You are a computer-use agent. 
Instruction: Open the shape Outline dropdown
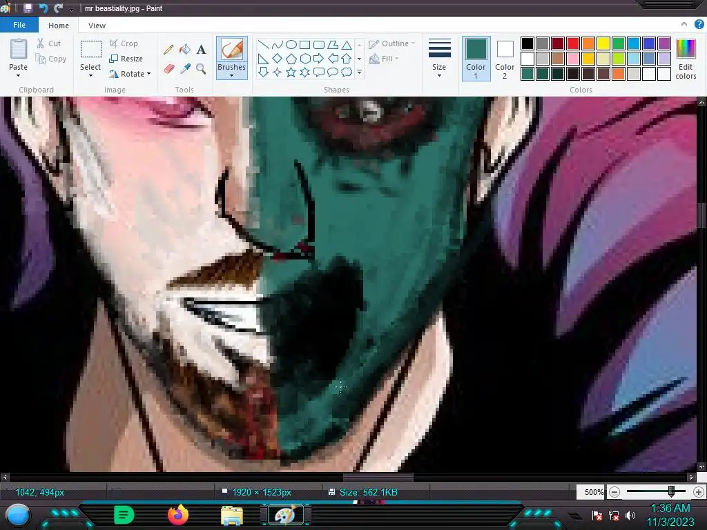[391, 43]
